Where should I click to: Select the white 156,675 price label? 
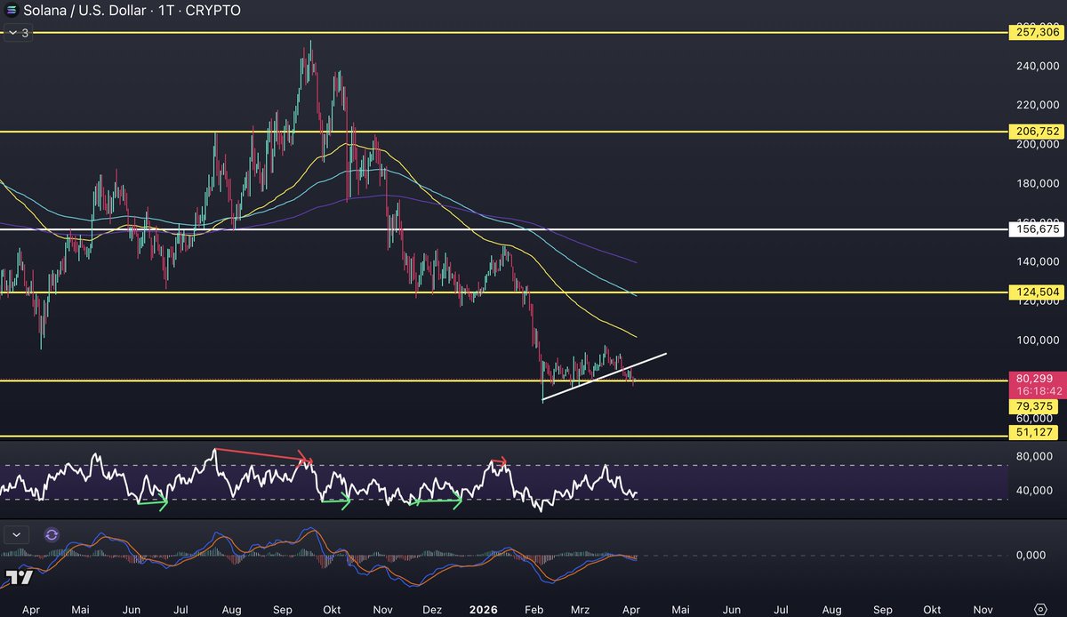point(1036,229)
